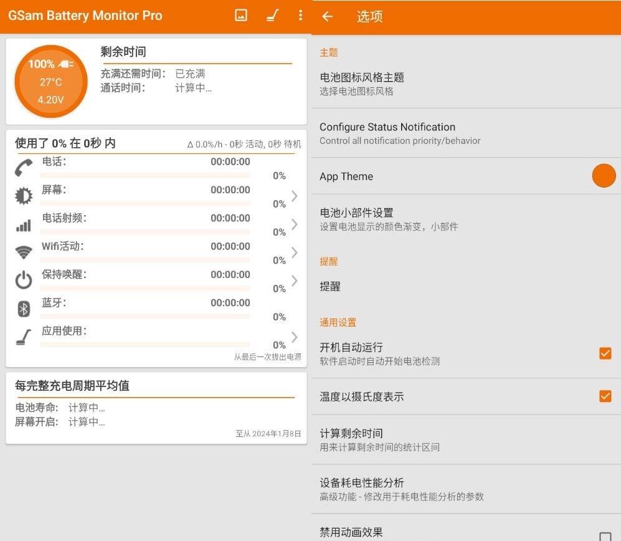The image size is (621, 541).
Task: Open the three-dot overflow menu
Action: tap(300, 16)
